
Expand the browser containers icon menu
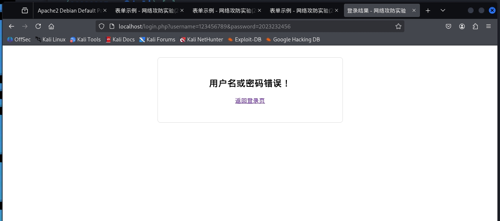point(24,10)
